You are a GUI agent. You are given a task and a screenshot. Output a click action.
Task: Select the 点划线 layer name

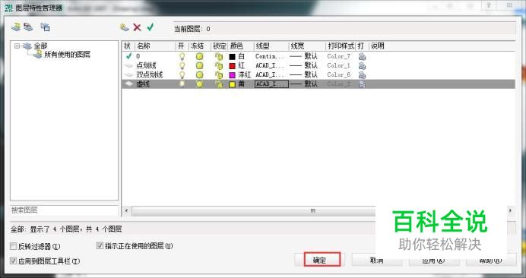pos(146,65)
